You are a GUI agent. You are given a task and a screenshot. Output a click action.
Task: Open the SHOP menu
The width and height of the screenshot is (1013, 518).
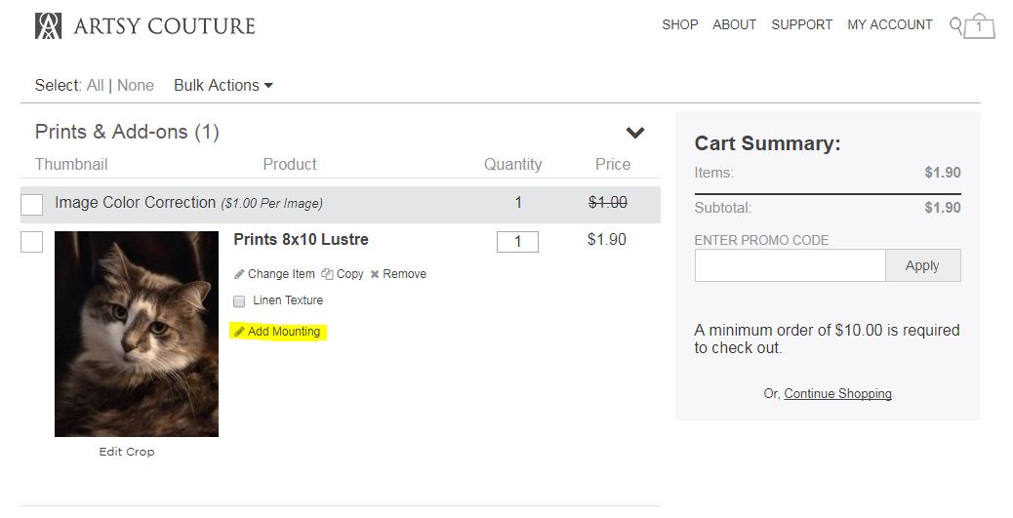679,24
